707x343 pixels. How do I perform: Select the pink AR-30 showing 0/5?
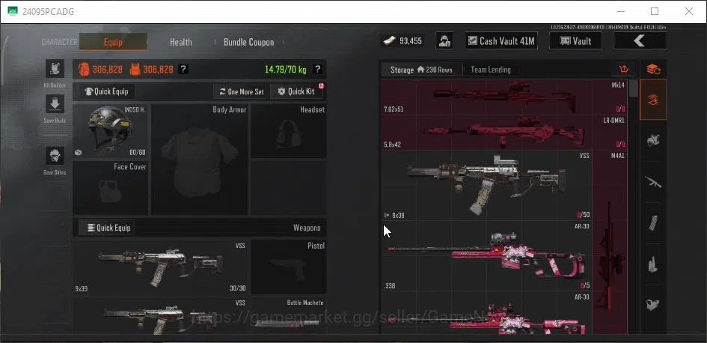click(x=487, y=256)
